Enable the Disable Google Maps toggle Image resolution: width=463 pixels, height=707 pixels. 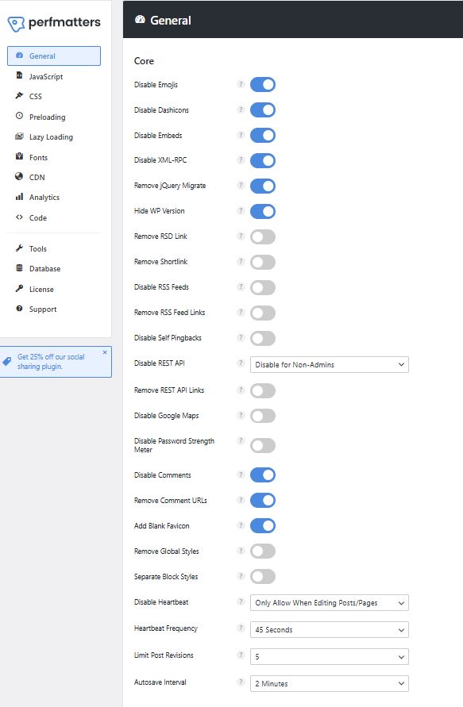coord(263,416)
